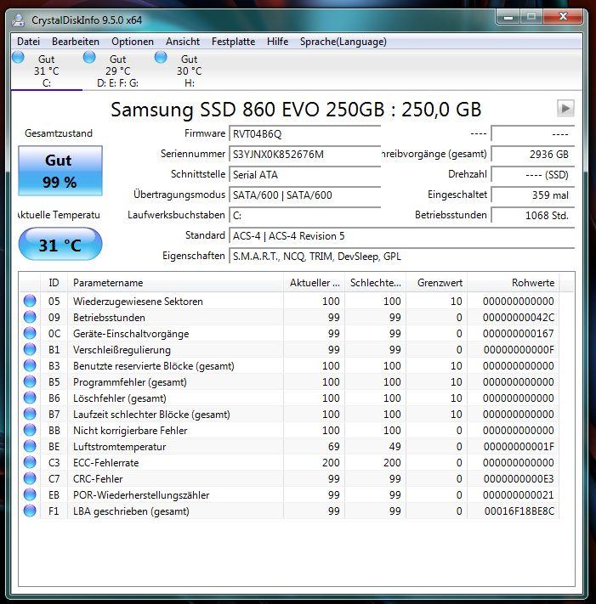Click status orb of Löschfehler row
The image size is (596, 604).
[x=30, y=398]
